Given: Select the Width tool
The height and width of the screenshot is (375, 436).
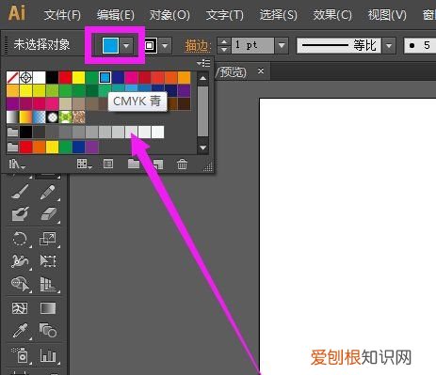Looking at the screenshot, I should pos(20,261).
